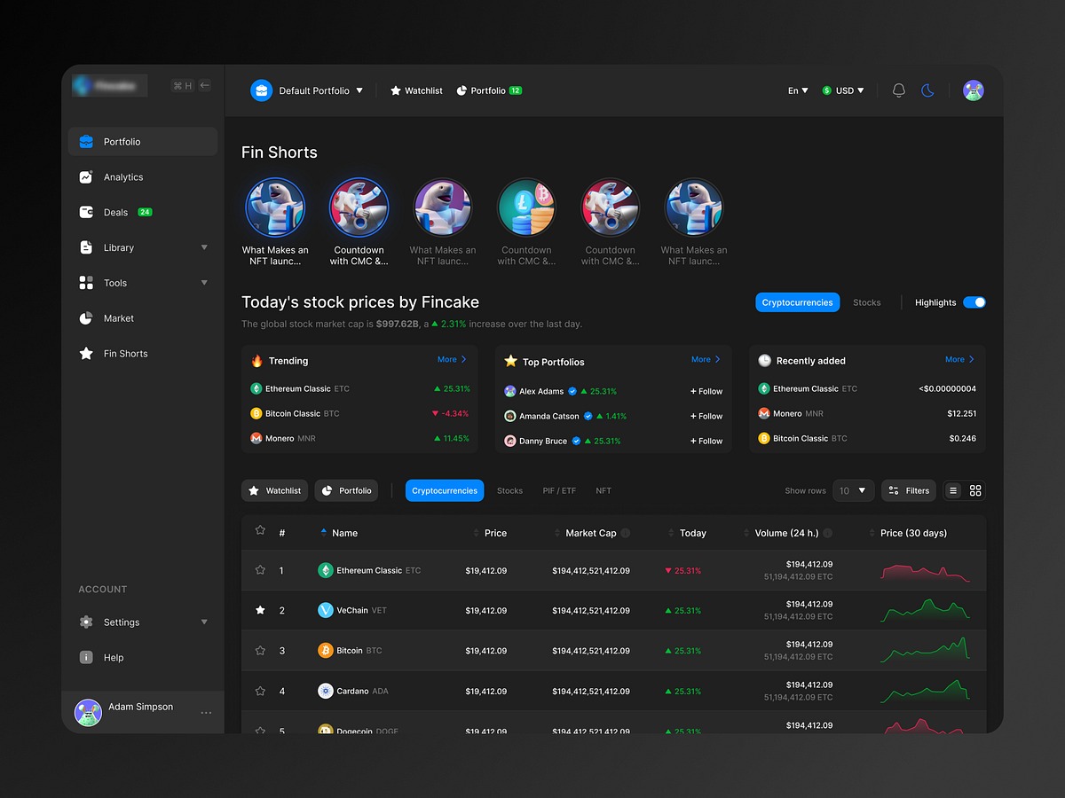Sort by Today column
This screenshot has height=798, width=1065.
[687, 533]
